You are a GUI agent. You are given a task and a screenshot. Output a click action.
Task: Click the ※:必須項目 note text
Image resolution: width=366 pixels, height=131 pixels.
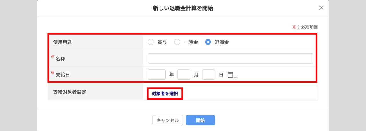click(305, 27)
